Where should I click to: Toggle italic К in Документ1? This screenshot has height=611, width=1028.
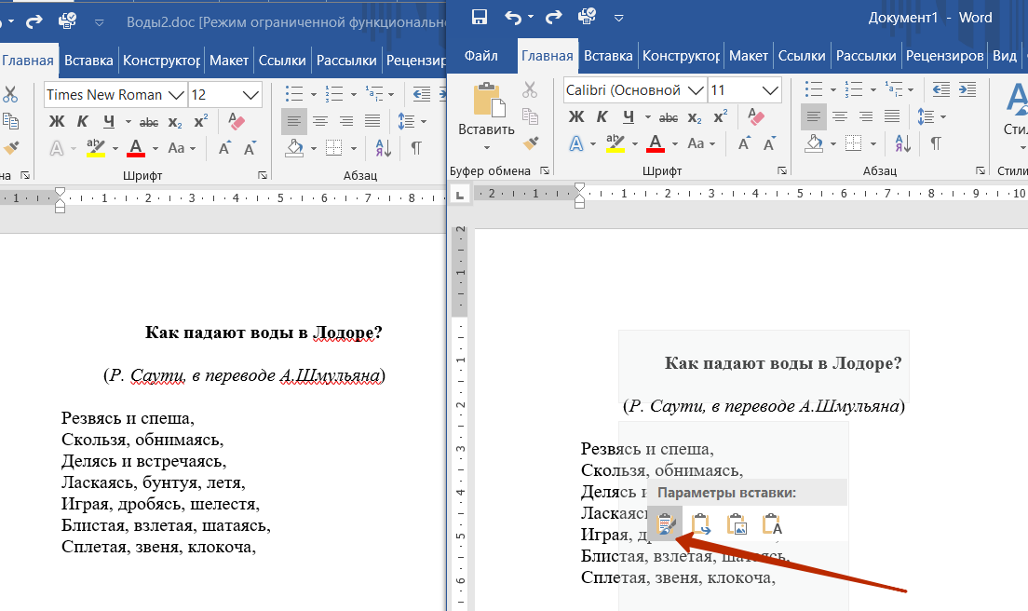click(602, 116)
